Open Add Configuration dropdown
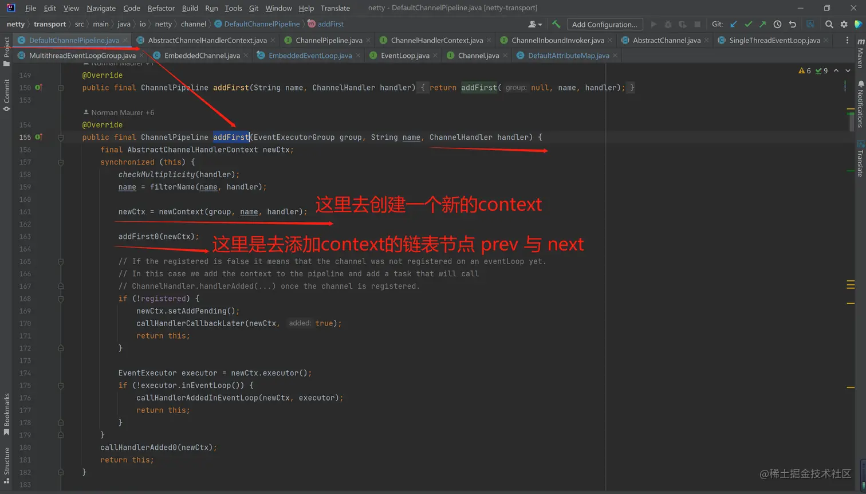The image size is (866, 494). [x=604, y=24]
